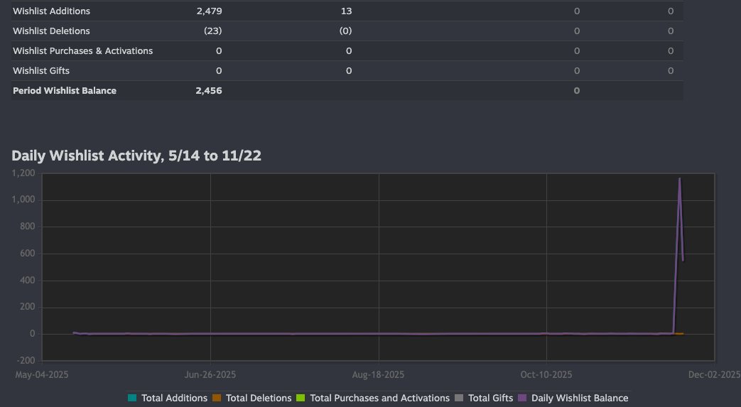Click the 600 y-axis label

coord(28,254)
